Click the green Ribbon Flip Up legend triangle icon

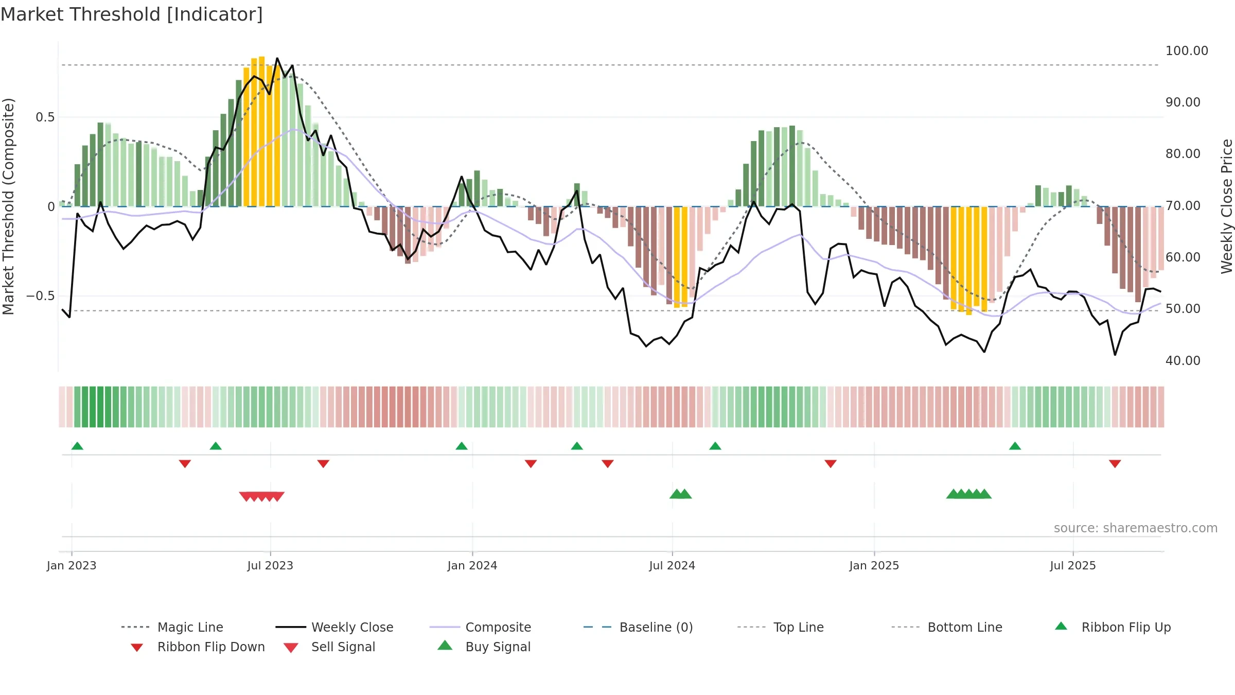pos(1061,626)
